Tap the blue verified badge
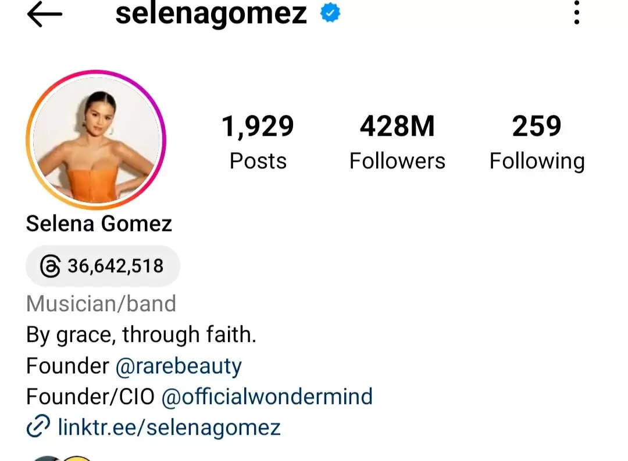The height and width of the screenshot is (461, 628). pyautogui.click(x=330, y=13)
